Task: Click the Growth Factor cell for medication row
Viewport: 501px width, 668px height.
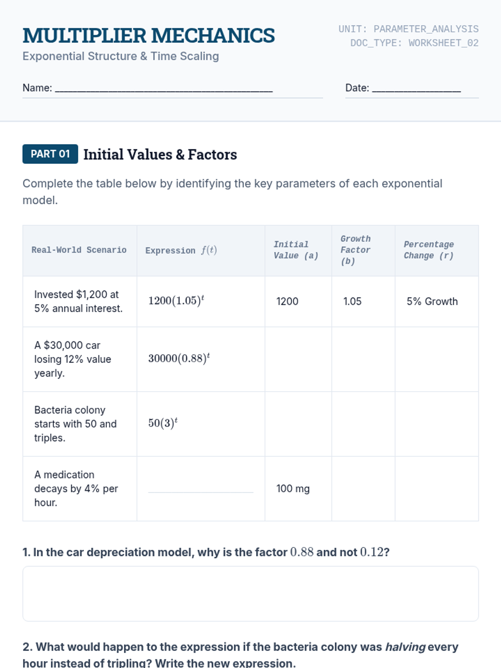Action: 363,488
